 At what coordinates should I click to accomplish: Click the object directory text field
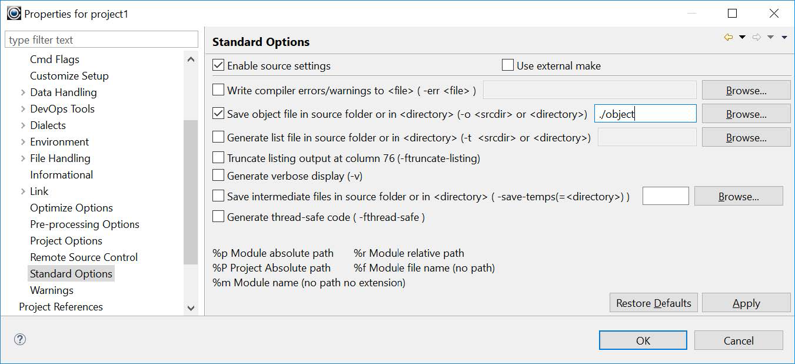645,114
